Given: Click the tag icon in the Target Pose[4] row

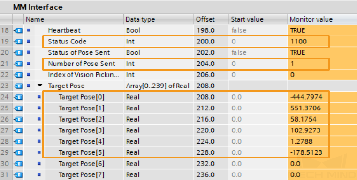Looking at the screenshot, I should tap(18, 142).
